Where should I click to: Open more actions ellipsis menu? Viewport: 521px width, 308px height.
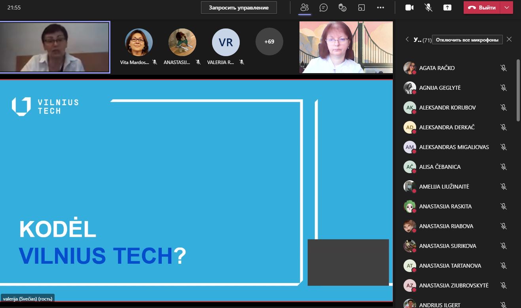[x=381, y=8]
